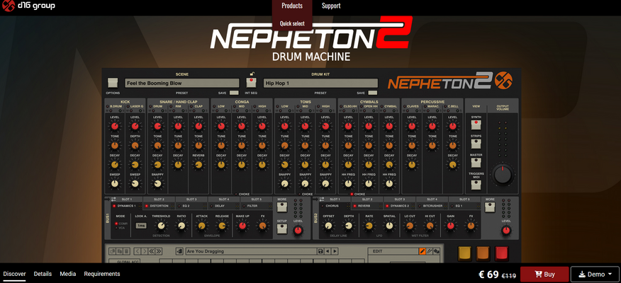
Task: Click the single left arrow pattern shift
Action: tap(138, 251)
